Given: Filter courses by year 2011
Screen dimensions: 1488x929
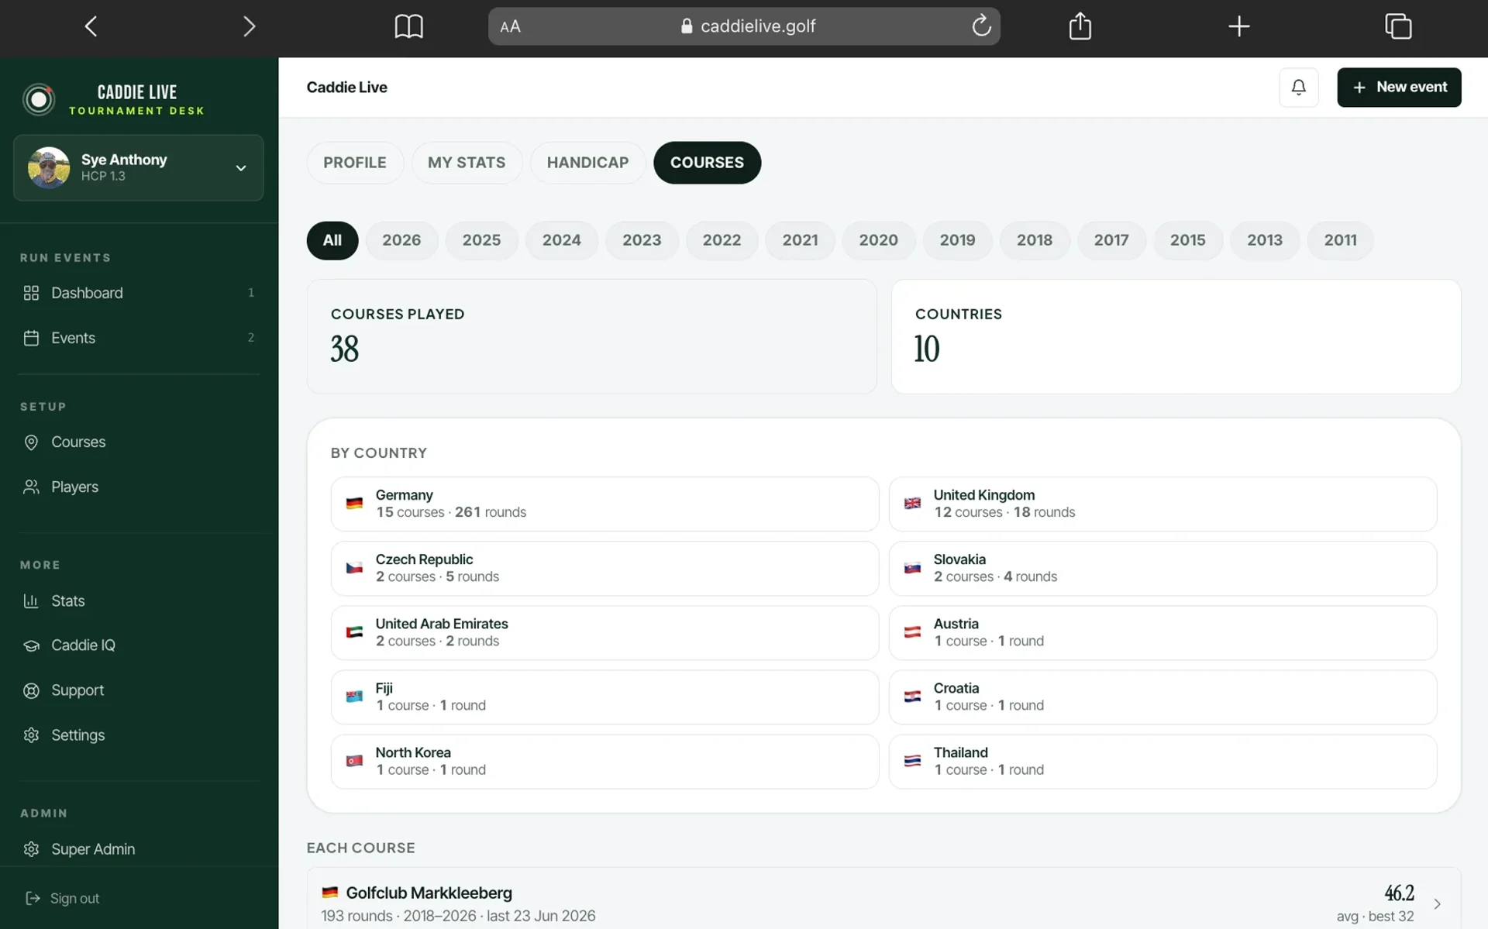Looking at the screenshot, I should (x=1340, y=240).
